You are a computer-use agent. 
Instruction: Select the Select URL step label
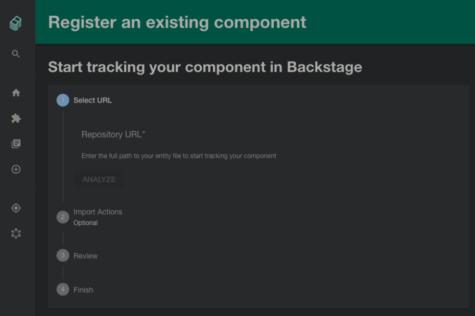tap(92, 100)
